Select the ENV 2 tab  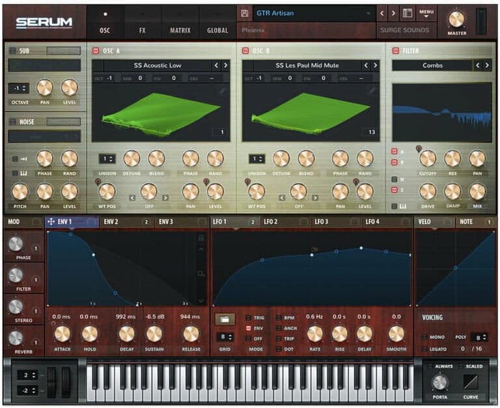point(126,222)
